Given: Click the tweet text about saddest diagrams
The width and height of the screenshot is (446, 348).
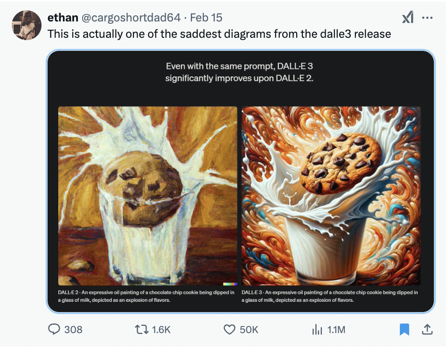Looking at the screenshot, I should (x=219, y=34).
